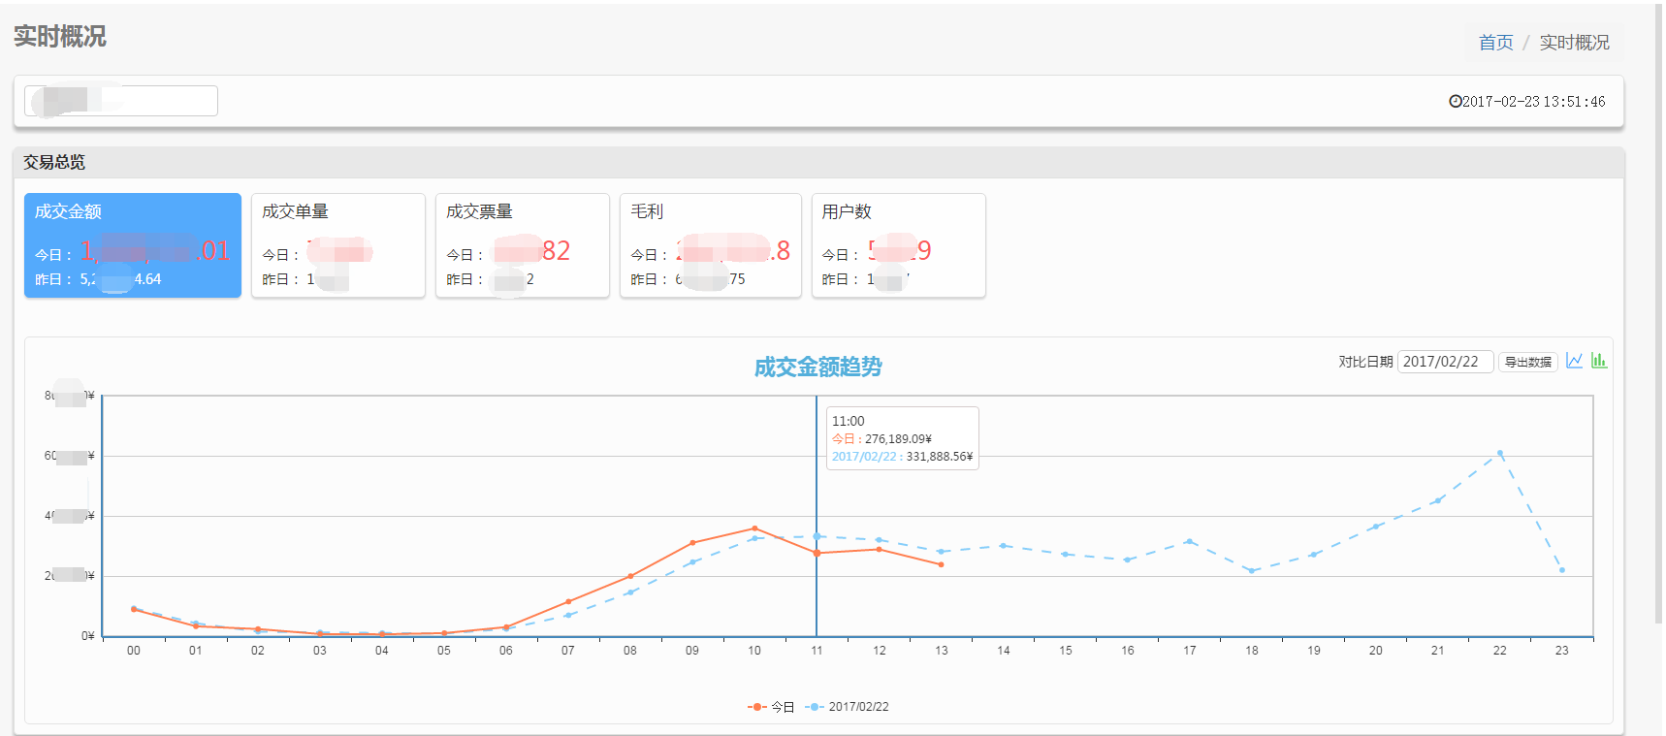Click the 实时概况 breadcrumb item

(1574, 43)
